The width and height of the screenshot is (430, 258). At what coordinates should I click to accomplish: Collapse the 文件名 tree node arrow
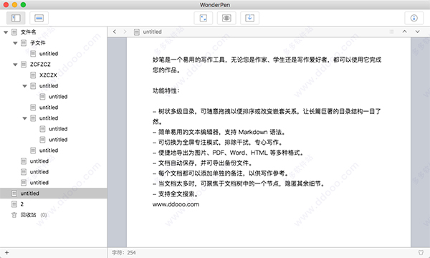tap(6, 32)
